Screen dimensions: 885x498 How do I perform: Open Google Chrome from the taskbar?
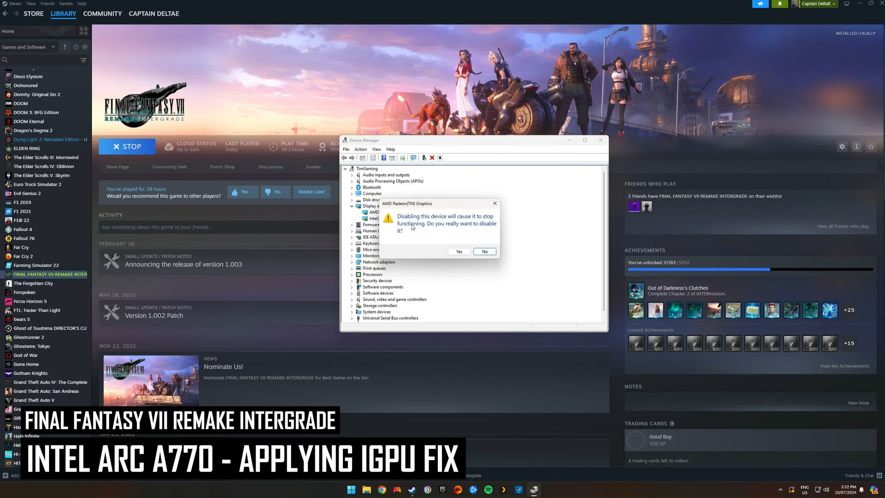382,490
